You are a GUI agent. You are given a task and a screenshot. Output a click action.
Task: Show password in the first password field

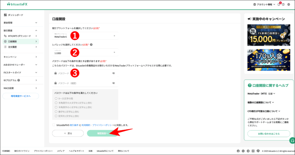pos(113,73)
